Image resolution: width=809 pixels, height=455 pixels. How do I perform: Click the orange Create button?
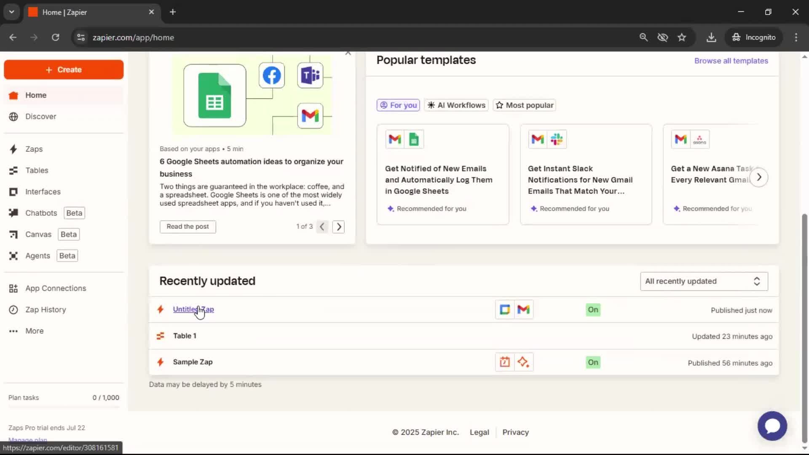pos(64,70)
